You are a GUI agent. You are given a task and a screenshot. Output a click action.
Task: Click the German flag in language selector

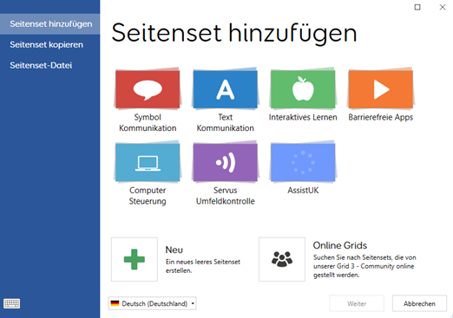point(115,303)
